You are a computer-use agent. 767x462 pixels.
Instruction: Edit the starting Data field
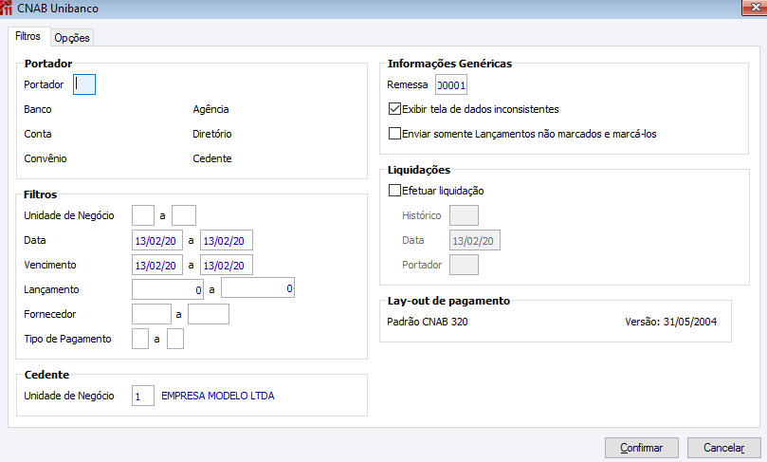click(158, 240)
